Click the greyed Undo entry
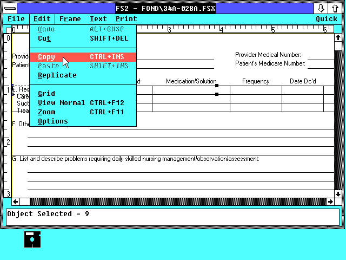The height and width of the screenshot is (260, 346). click(x=83, y=29)
